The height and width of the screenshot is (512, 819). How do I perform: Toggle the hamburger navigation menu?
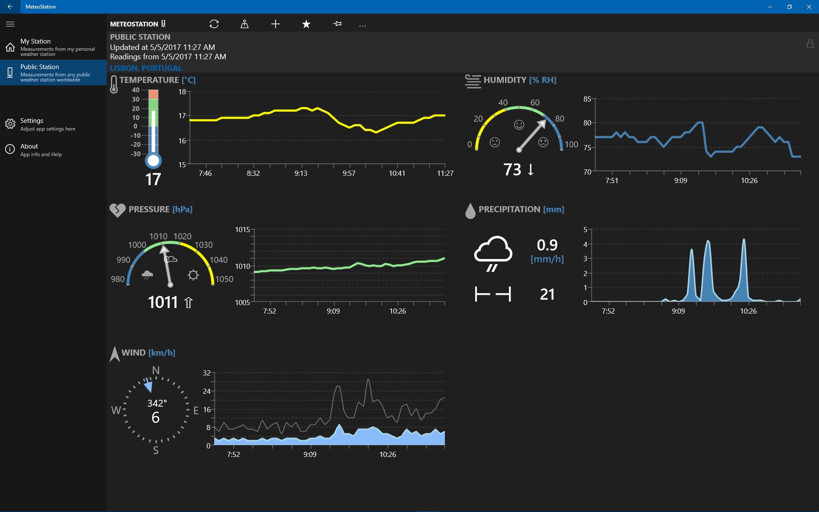pyautogui.click(x=10, y=24)
